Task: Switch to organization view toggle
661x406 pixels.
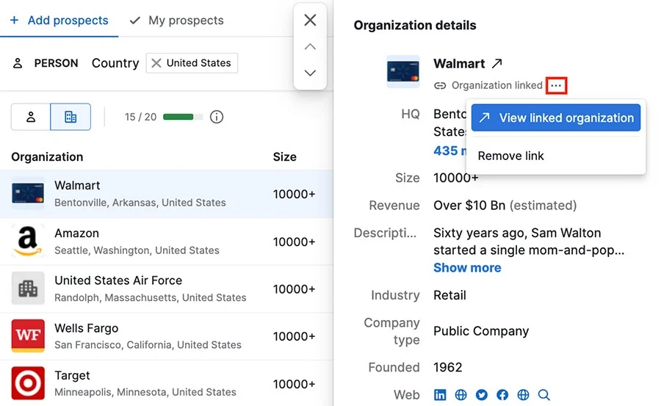Action: click(x=71, y=117)
